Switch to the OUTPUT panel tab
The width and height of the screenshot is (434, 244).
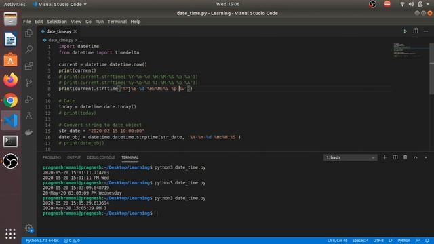[x=74, y=157]
